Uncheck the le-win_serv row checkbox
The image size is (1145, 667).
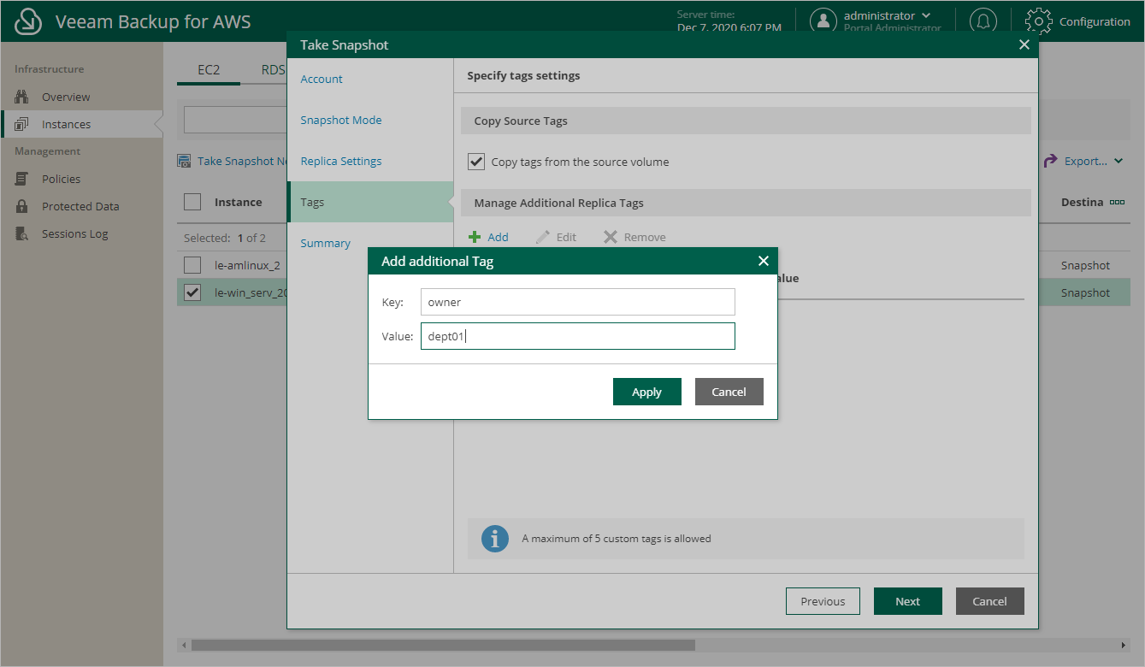[x=192, y=292]
